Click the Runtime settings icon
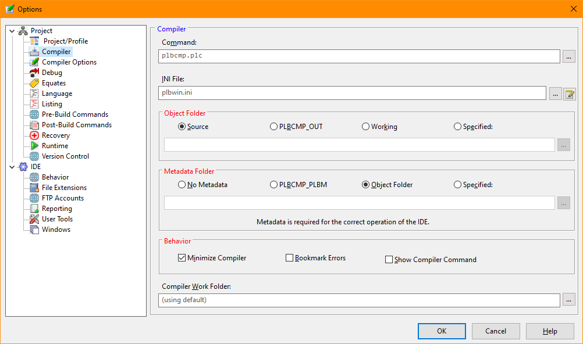This screenshot has height=344, width=583. tap(34, 145)
